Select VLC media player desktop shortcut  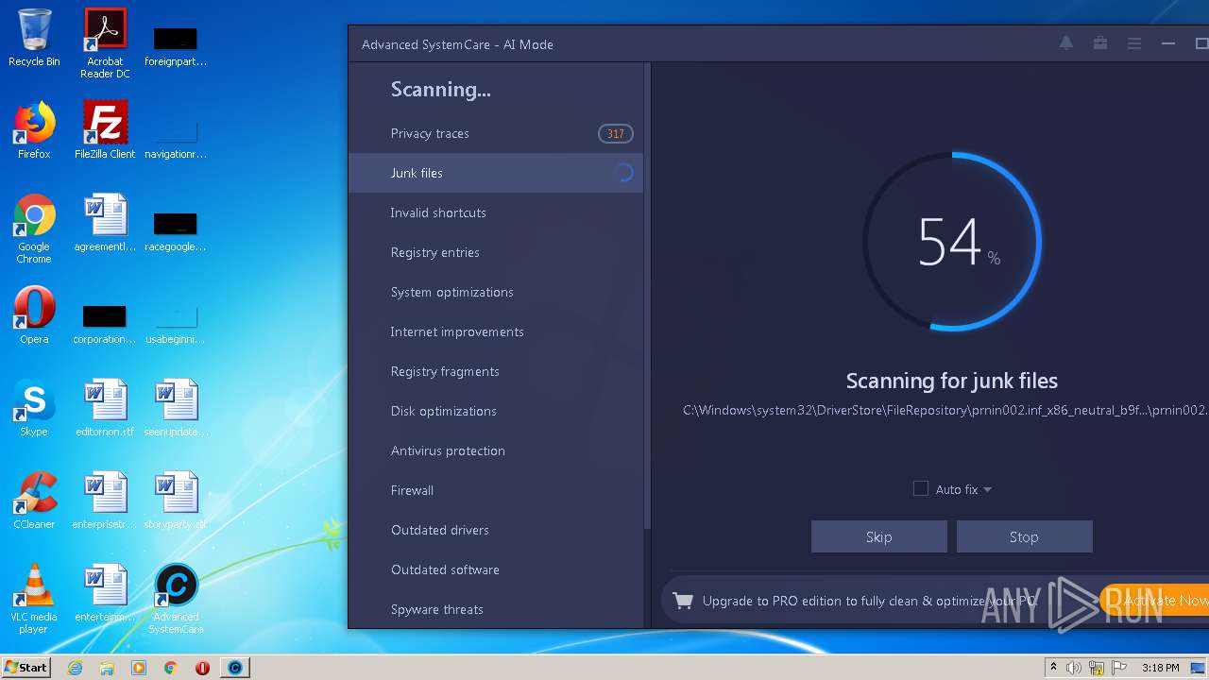(x=34, y=599)
